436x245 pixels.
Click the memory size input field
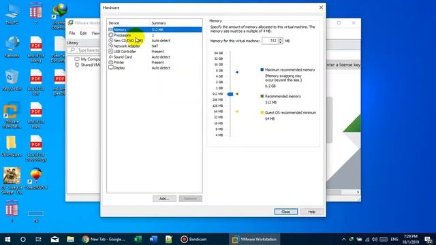tap(270, 41)
